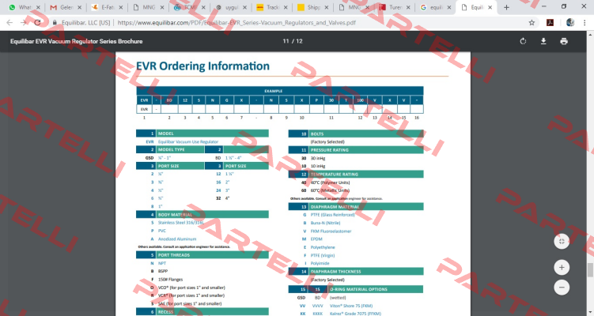
Task: Click the DIAPHRAGM MATERIAL section header
Action: pyautogui.click(x=356, y=207)
